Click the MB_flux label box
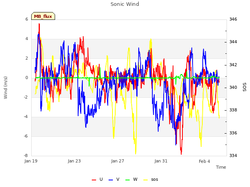 43,16
